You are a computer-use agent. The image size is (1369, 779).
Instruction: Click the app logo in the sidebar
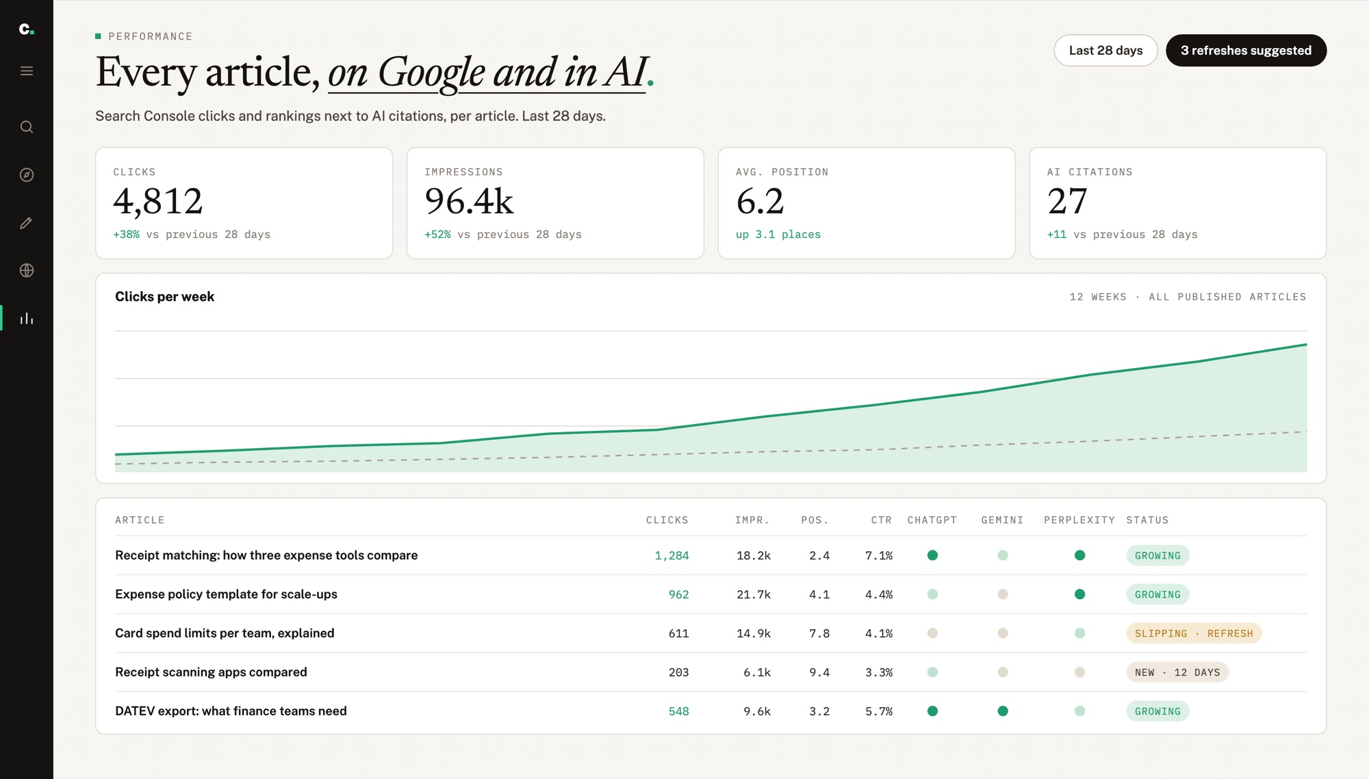[x=26, y=29]
